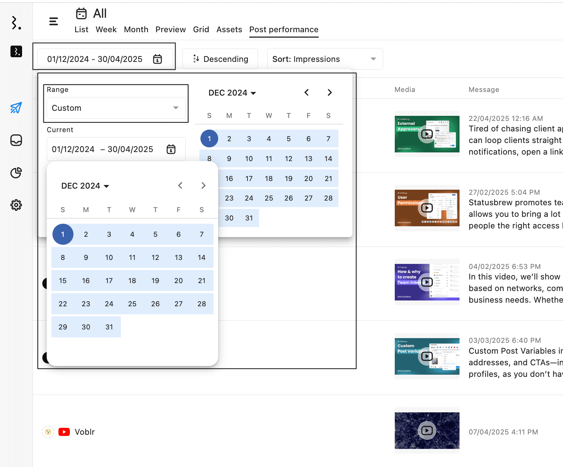563x467 pixels.
Task: Open the hamburger menu
Action: (54, 22)
